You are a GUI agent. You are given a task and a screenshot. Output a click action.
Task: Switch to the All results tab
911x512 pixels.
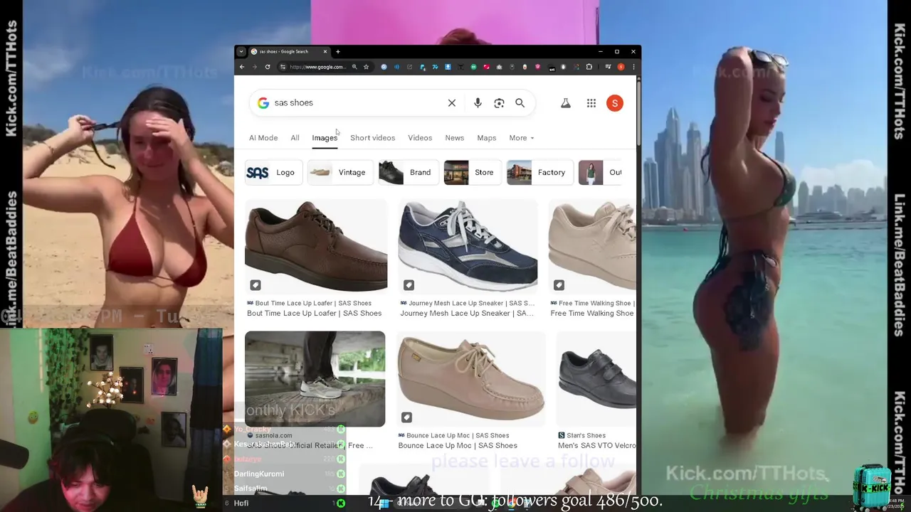295,138
